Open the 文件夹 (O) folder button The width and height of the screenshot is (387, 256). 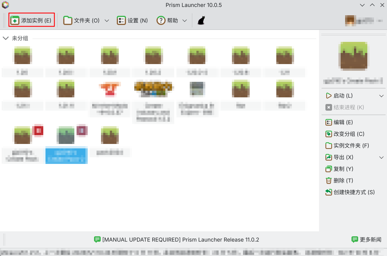click(x=82, y=21)
